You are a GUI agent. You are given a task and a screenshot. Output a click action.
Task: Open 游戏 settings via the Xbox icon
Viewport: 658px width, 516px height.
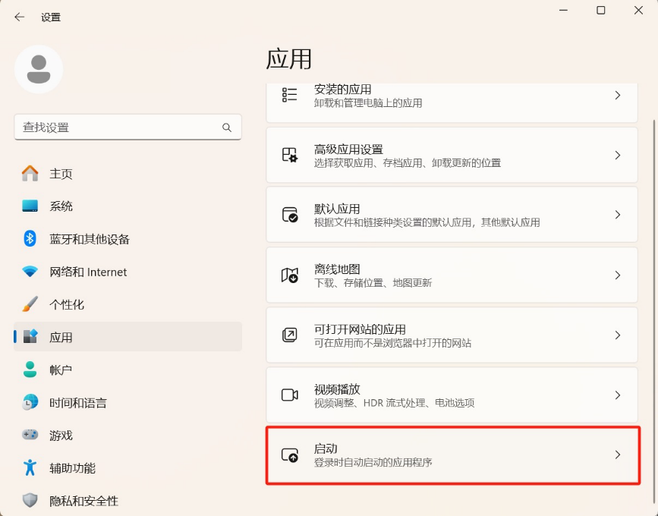coord(30,433)
